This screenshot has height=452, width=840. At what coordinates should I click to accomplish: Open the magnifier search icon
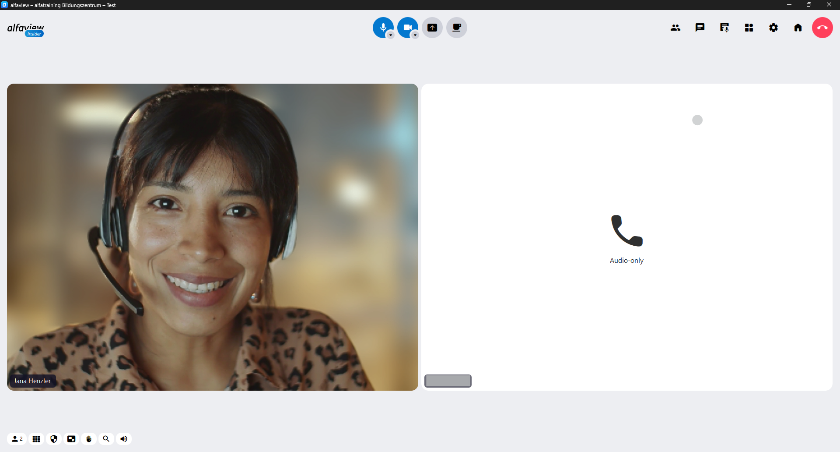(x=106, y=439)
